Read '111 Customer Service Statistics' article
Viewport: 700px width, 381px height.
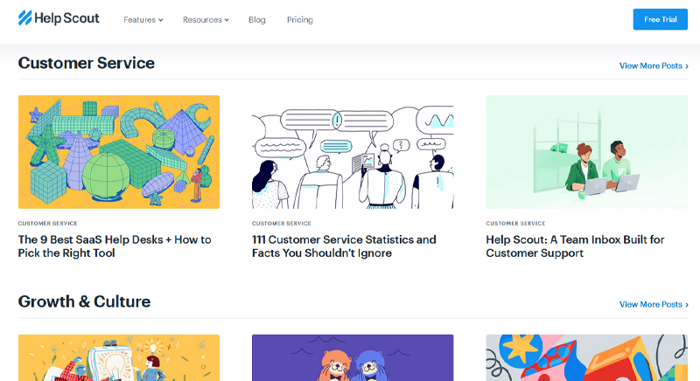pyautogui.click(x=344, y=246)
